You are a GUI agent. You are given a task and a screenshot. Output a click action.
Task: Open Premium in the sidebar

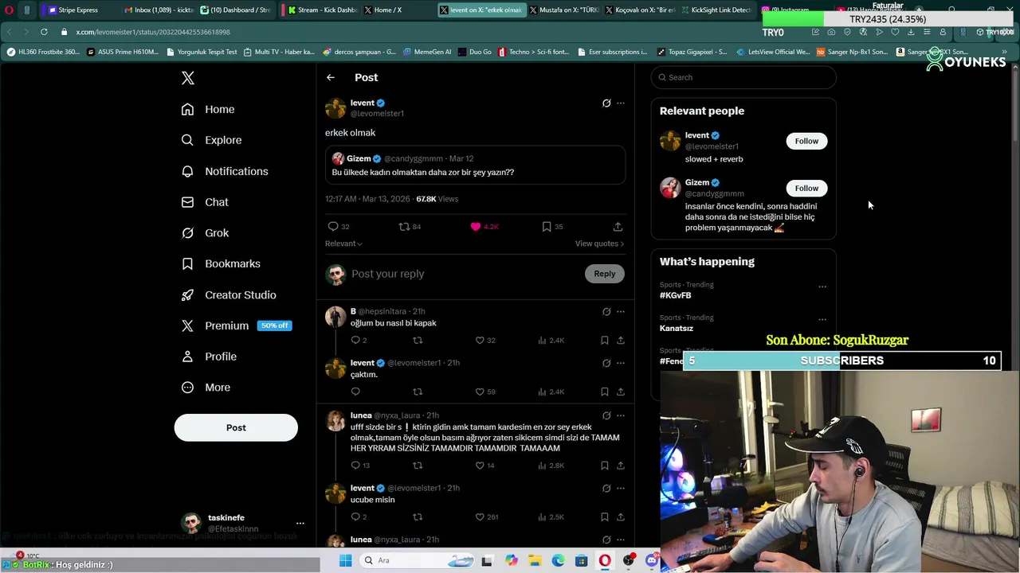pyautogui.click(x=236, y=325)
